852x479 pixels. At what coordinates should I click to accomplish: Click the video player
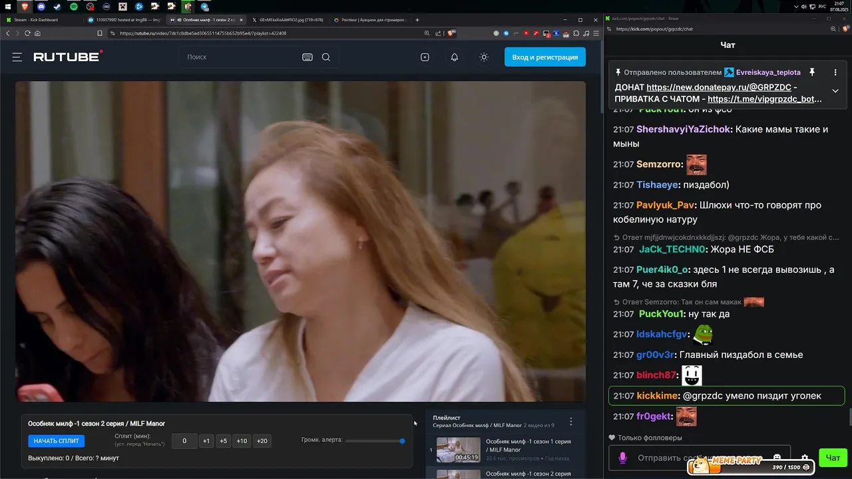pyautogui.click(x=300, y=241)
